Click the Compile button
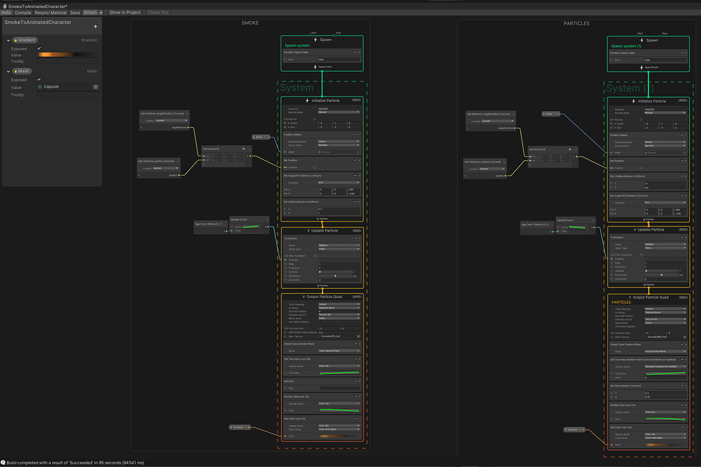The height and width of the screenshot is (467, 701). 23,12
